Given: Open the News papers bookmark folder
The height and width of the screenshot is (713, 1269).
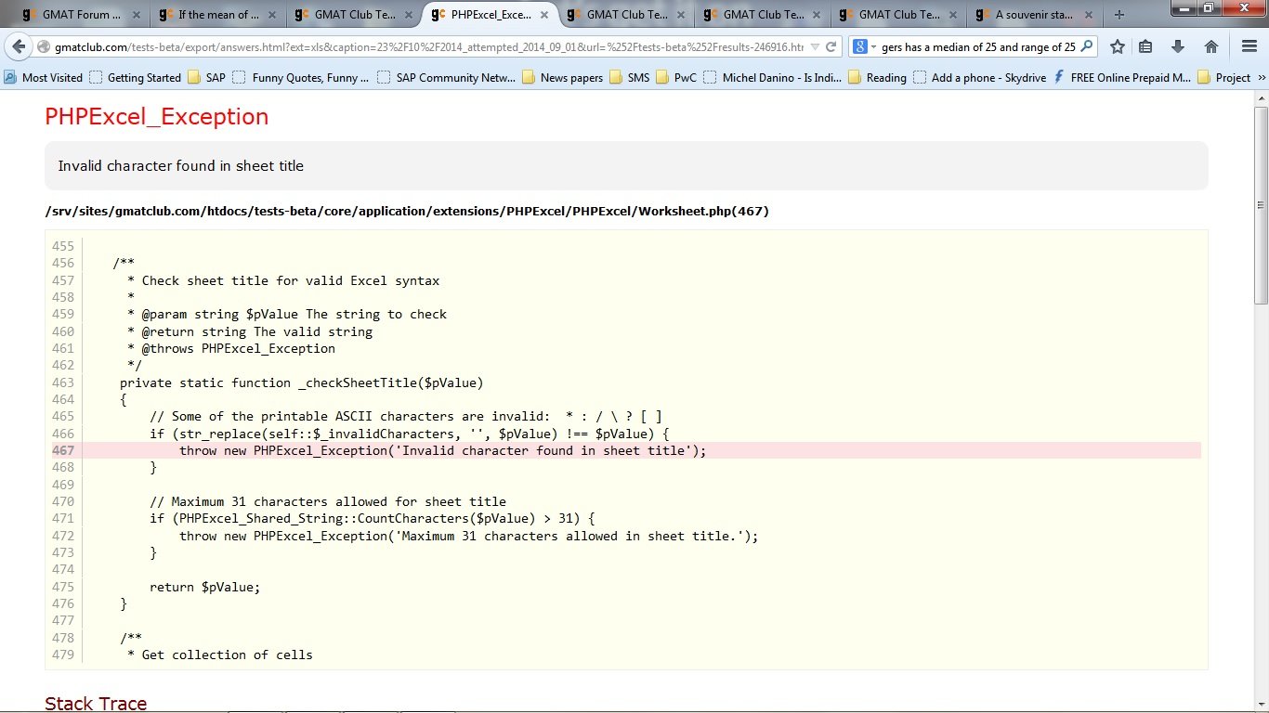Looking at the screenshot, I should 562,78.
